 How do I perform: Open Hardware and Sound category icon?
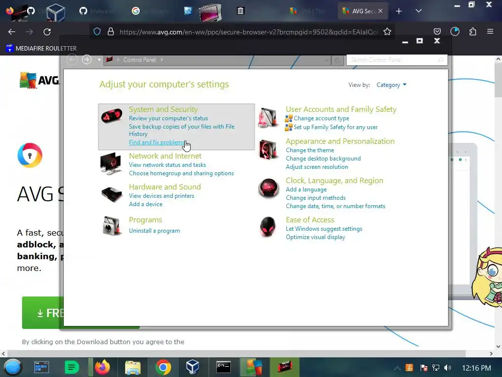click(x=111, y=194)
